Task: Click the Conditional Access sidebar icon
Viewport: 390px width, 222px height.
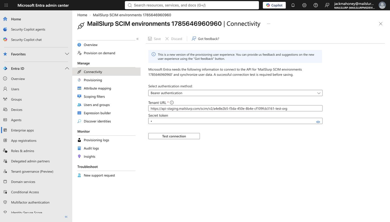Action: point(5,192)
